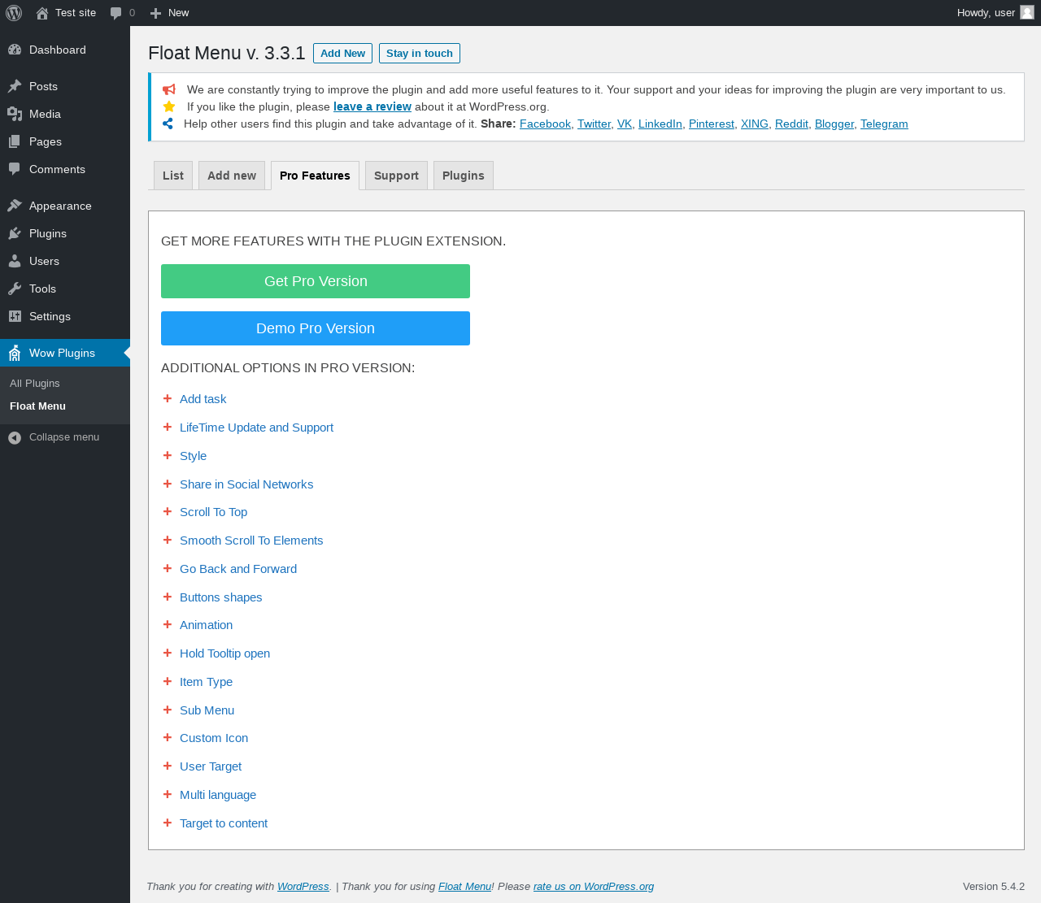Share the plugin on VK

[x=625, y=124]
